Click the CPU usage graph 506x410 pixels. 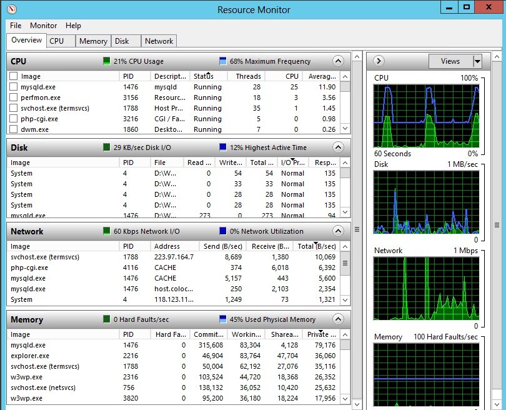point(426,116)
